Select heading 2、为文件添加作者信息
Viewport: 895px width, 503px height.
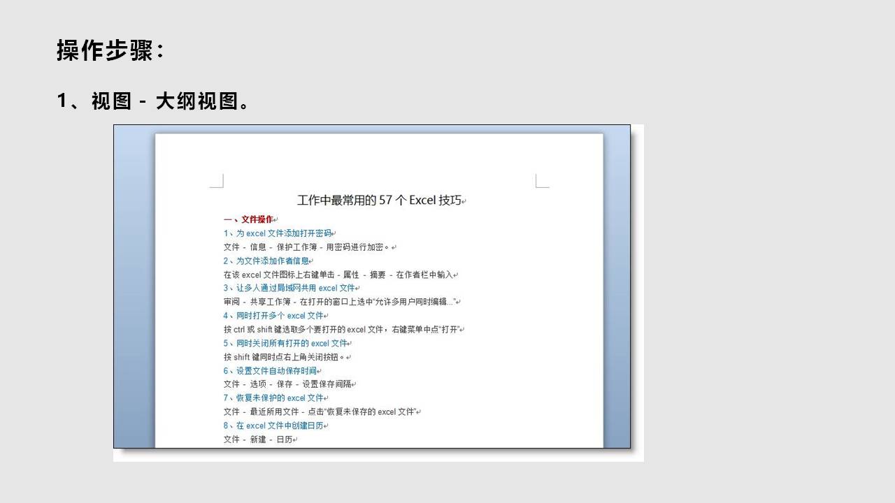266,261
